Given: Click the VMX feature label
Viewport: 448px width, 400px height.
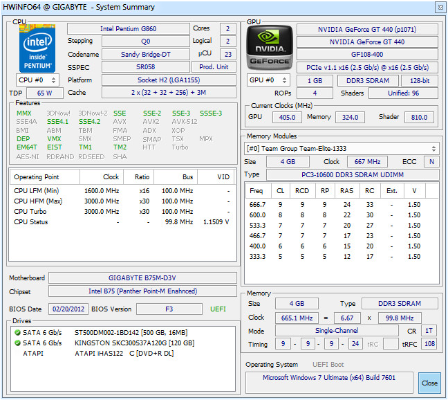Looking at the screenshot, I should pyautogui.click(x=54, y=139).
